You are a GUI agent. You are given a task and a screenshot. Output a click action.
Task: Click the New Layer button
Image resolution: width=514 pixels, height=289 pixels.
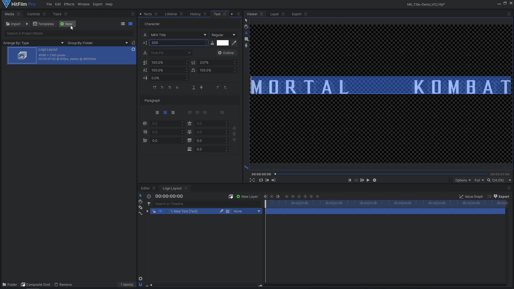tap(247, 197)
